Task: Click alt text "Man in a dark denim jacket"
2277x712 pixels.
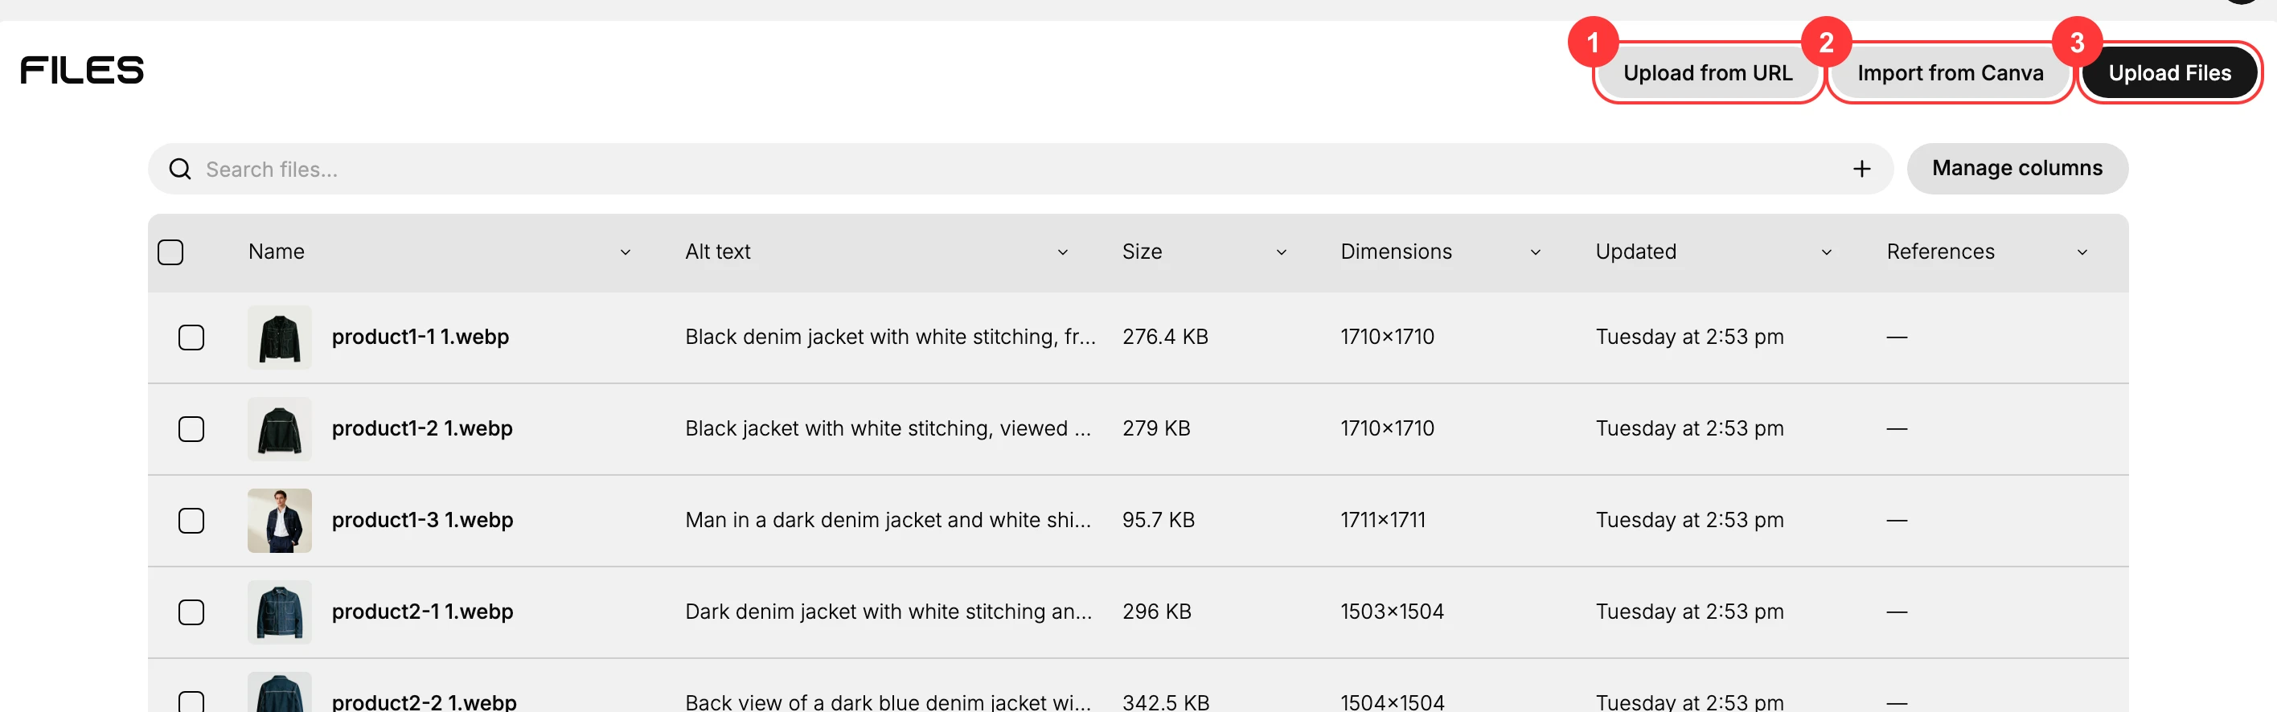Action: point(888,520)
